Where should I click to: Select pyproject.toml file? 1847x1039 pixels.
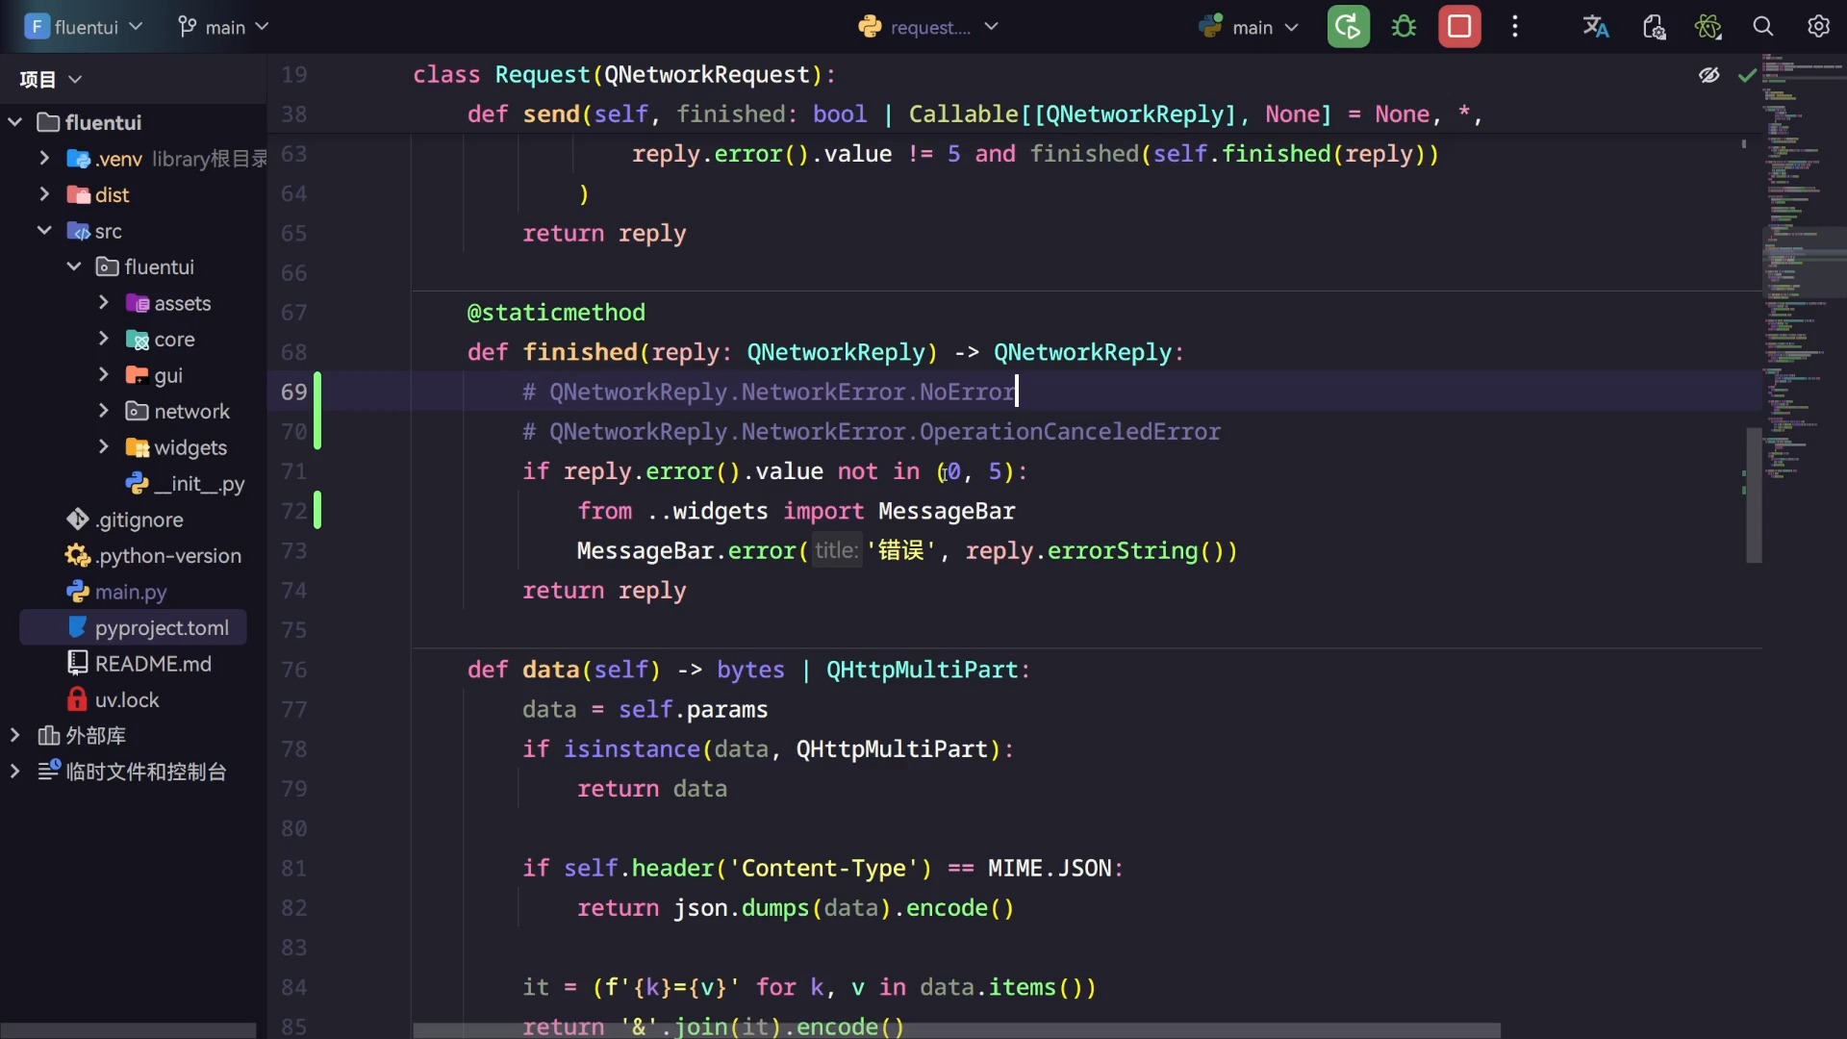(x=133, y=628)
